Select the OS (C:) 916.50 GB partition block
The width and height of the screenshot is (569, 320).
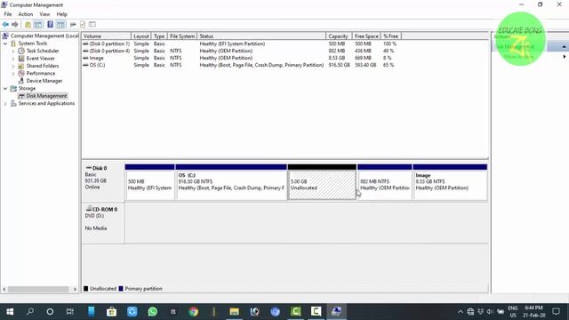pos(231,182)
